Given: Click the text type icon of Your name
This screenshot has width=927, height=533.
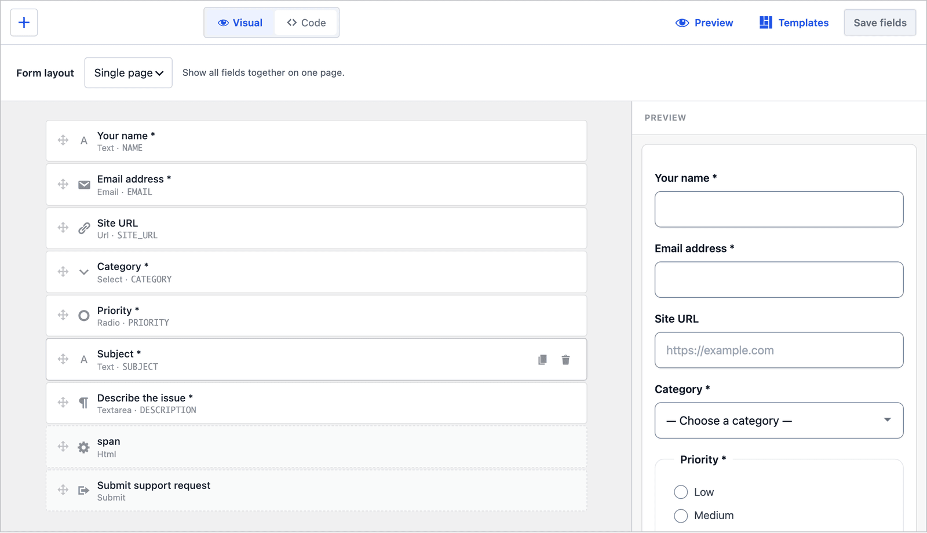Looking at the screenshot, I should [x=84, y=141].
